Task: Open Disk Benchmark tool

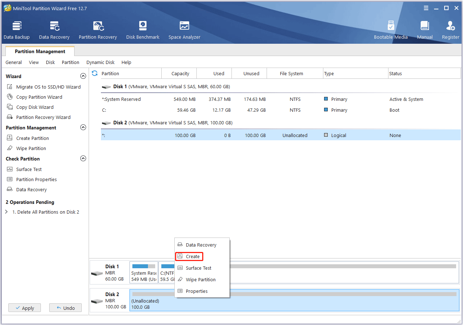Action: tap(143, 30)
